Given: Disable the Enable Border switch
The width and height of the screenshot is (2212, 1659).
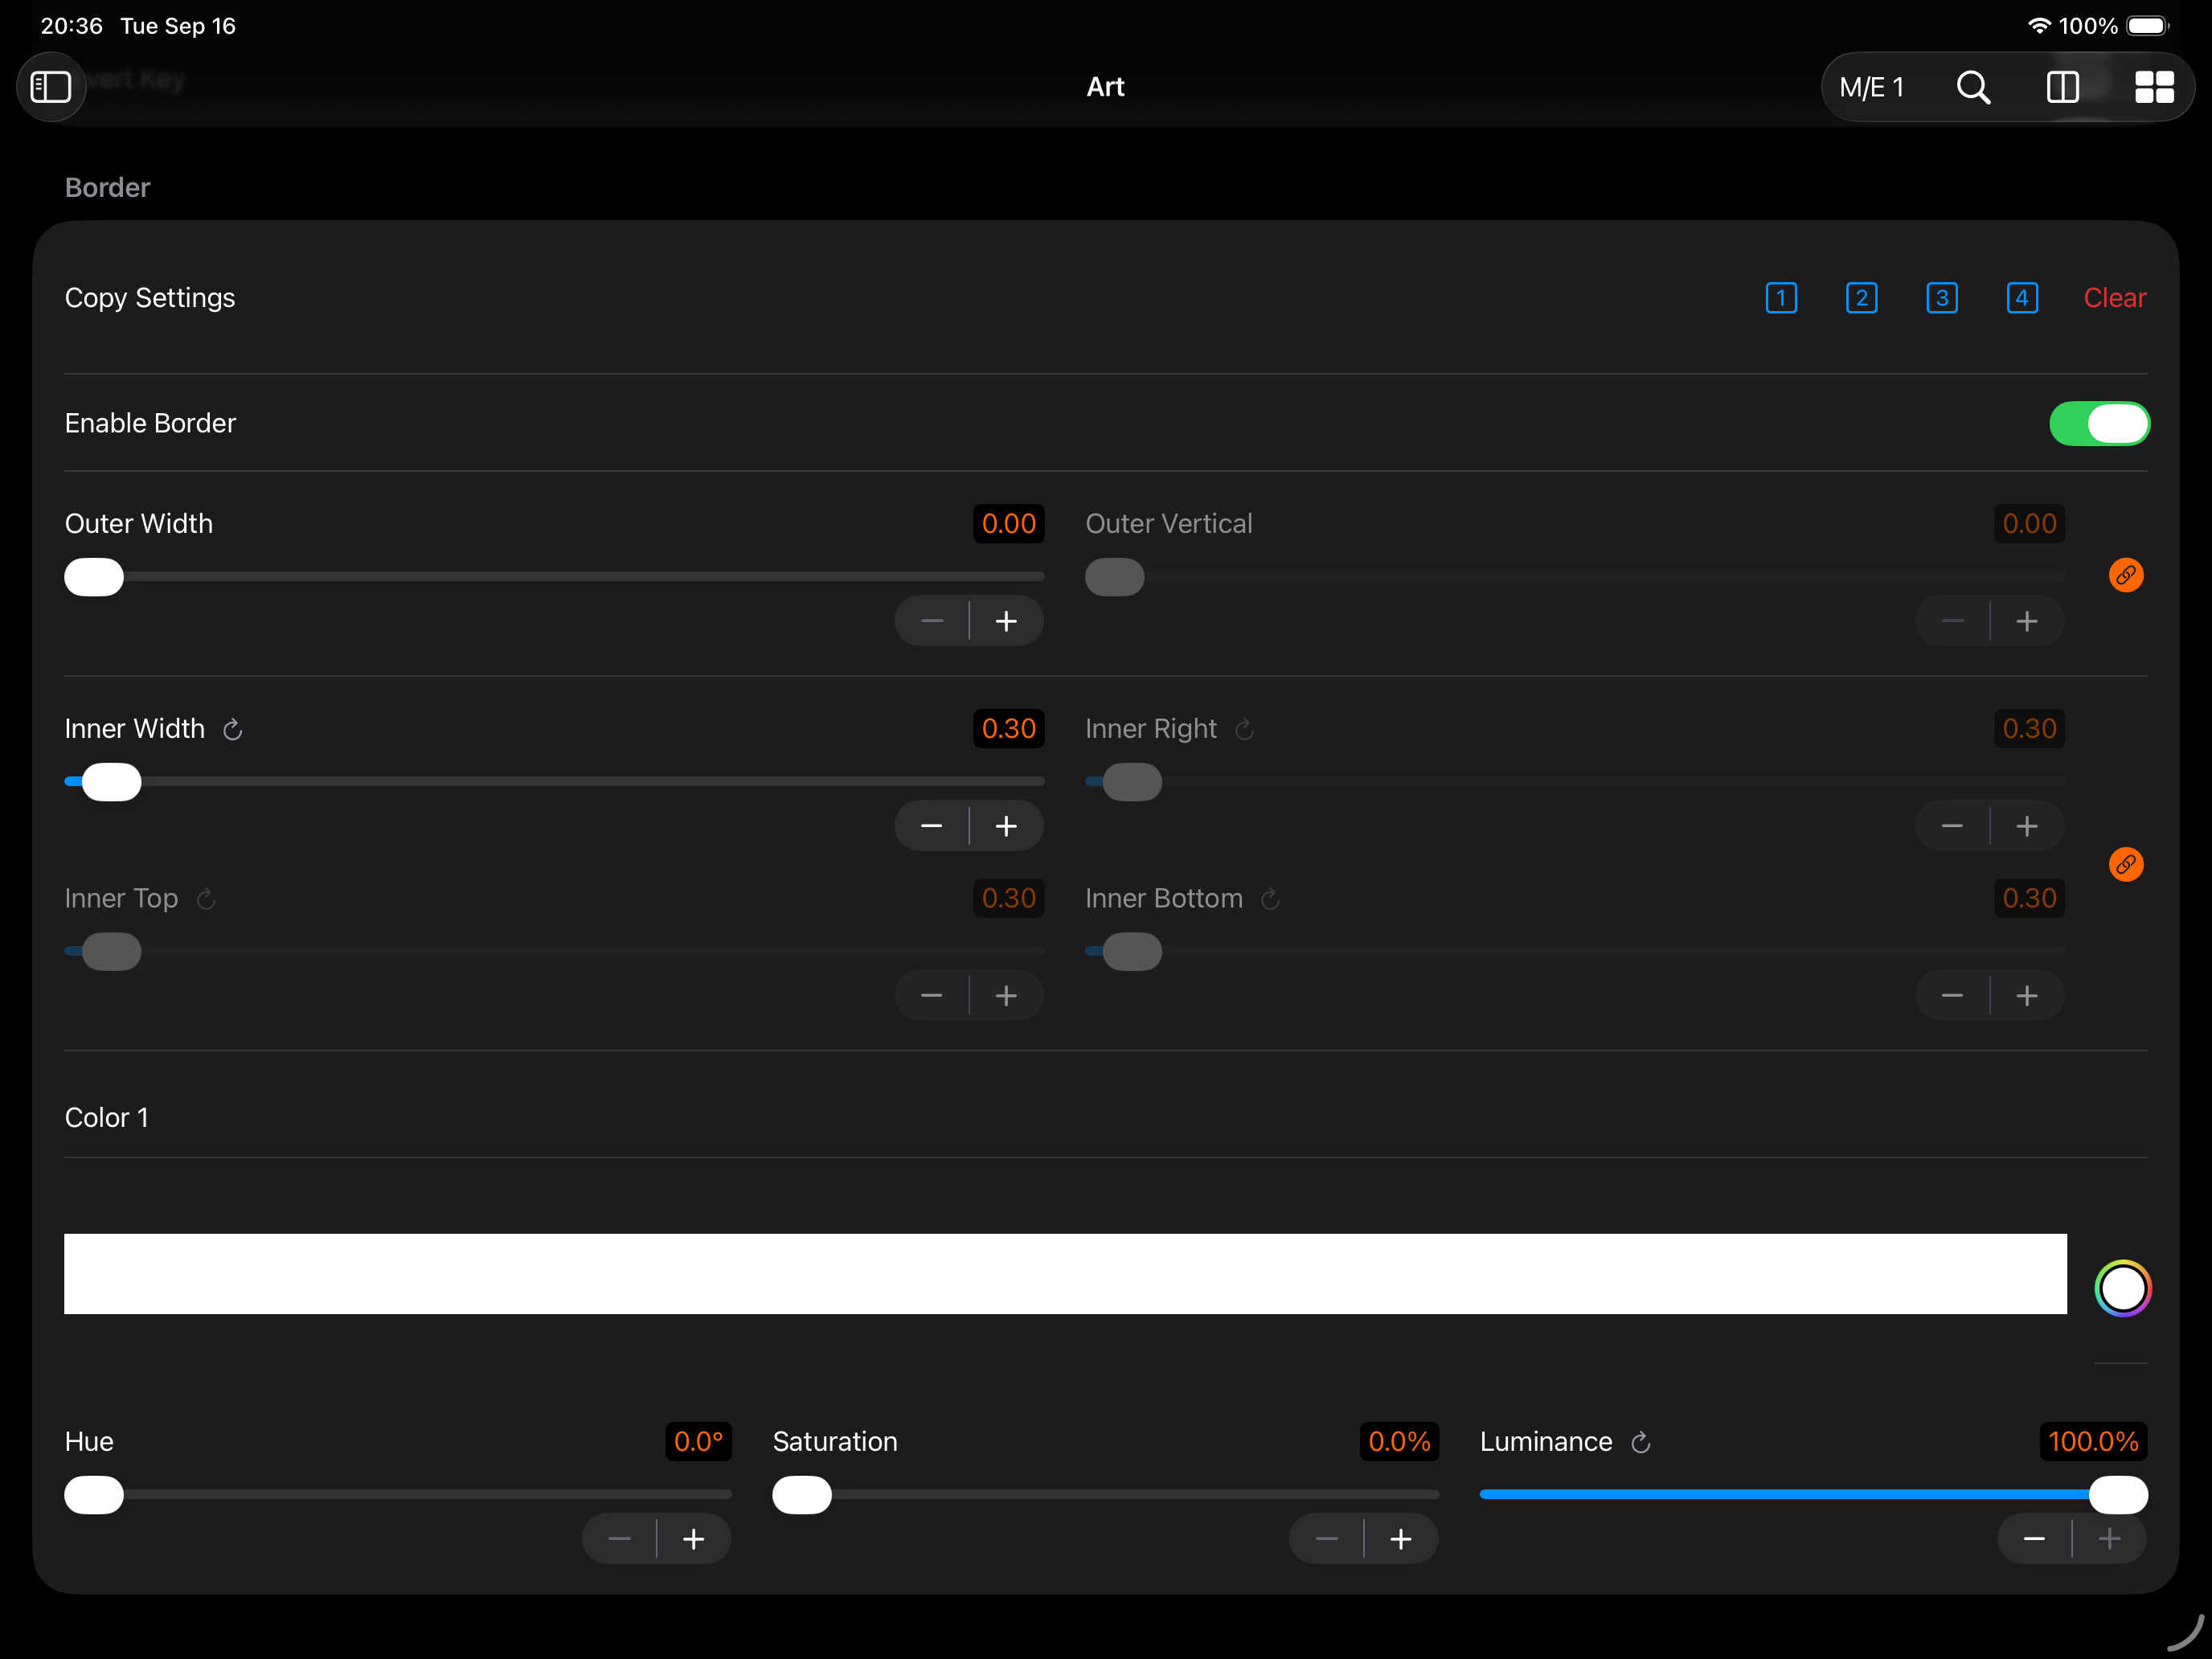Looking at the screenshot, I should click(x=2099, y=423).
